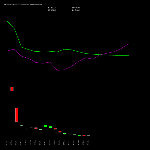Click the red candle above 25 Nov

click(x=55, y=129)
